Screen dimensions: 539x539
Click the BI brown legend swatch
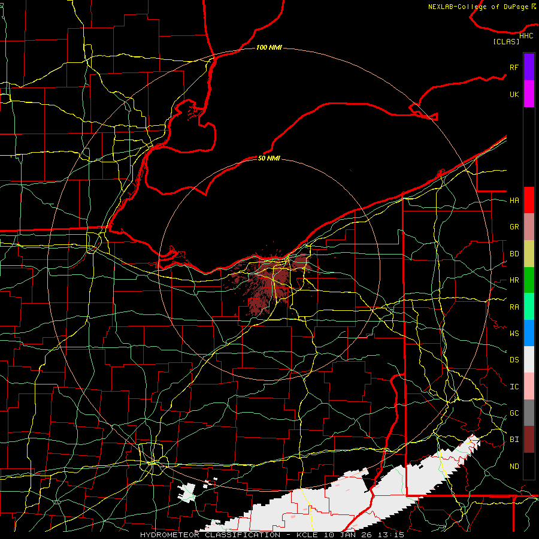pos(529,440)
